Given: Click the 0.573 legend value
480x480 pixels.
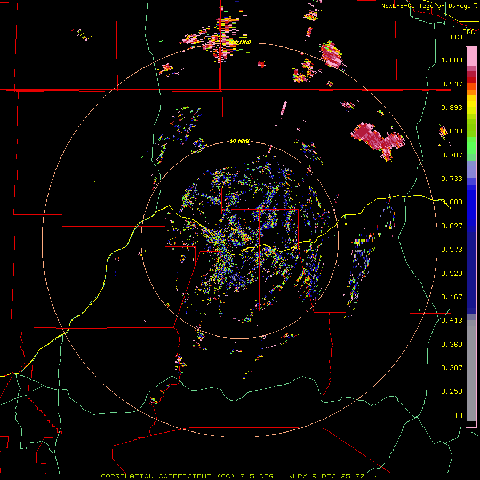Looking at the screenshot, I should (x=452, y=250).
